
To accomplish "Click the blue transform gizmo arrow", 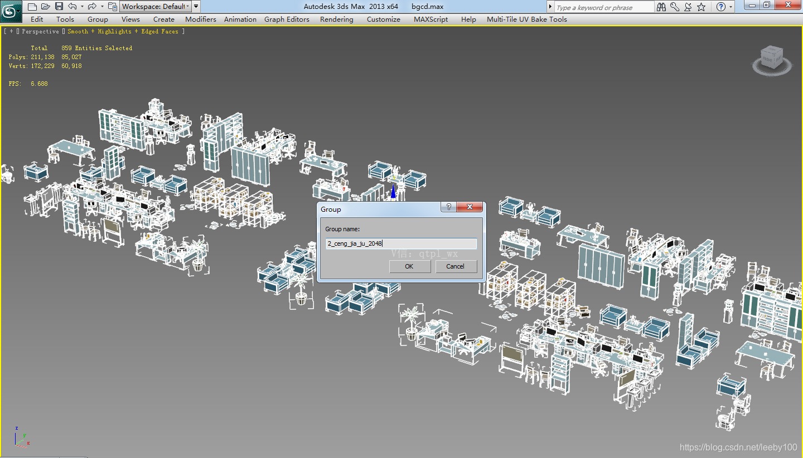I will [394, 192].
